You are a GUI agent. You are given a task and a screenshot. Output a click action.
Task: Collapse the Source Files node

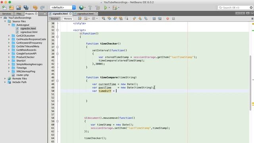(x=5, y=21)
